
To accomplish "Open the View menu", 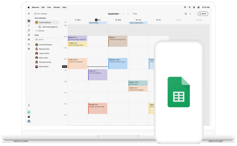I will [49, 7].
